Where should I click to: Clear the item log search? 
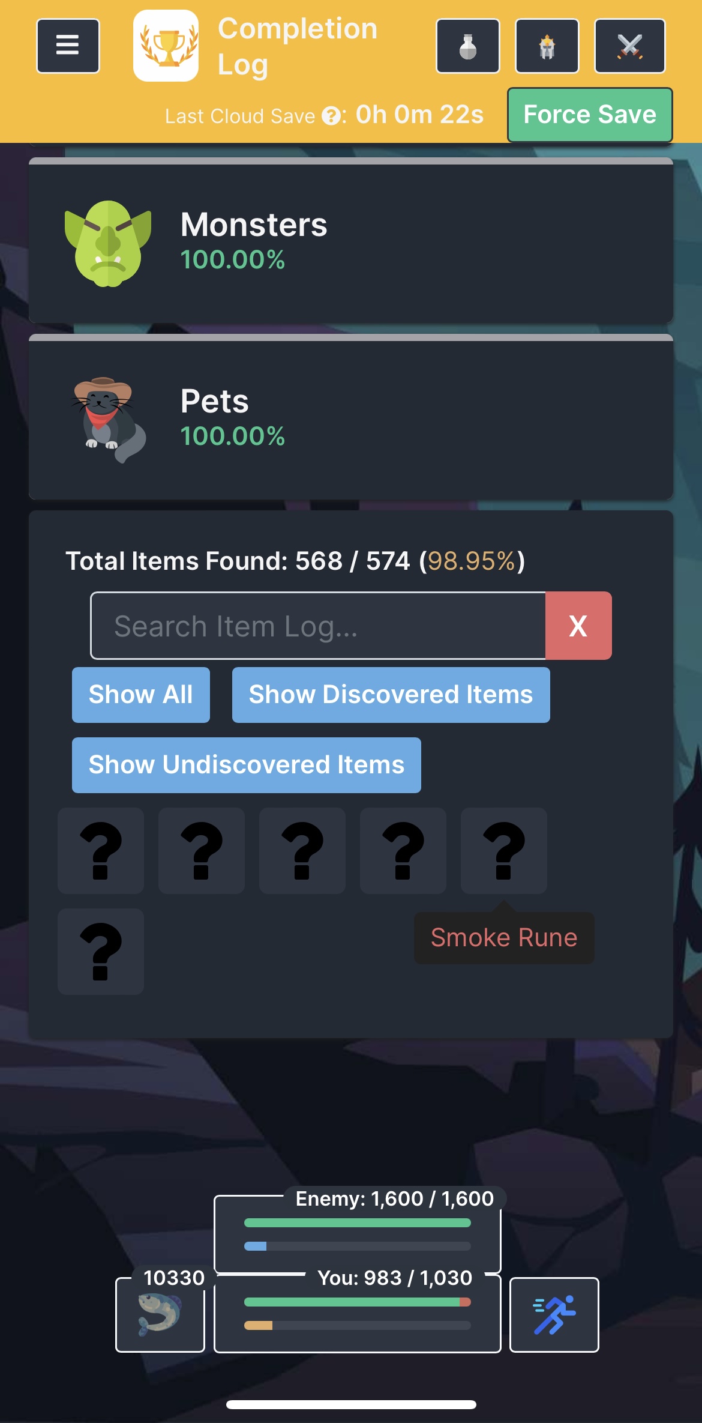click(x=578, y=626)
